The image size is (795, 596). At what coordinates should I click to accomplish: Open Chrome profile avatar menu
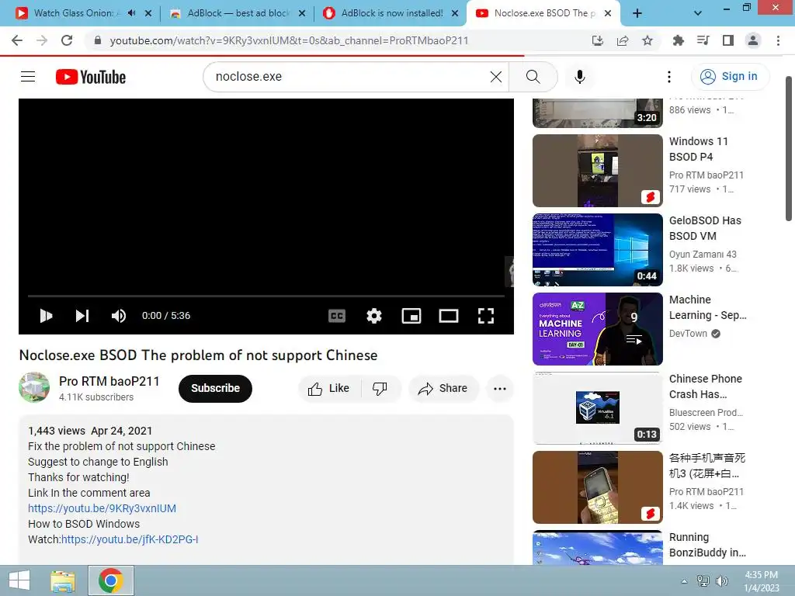tap(753, 40)
